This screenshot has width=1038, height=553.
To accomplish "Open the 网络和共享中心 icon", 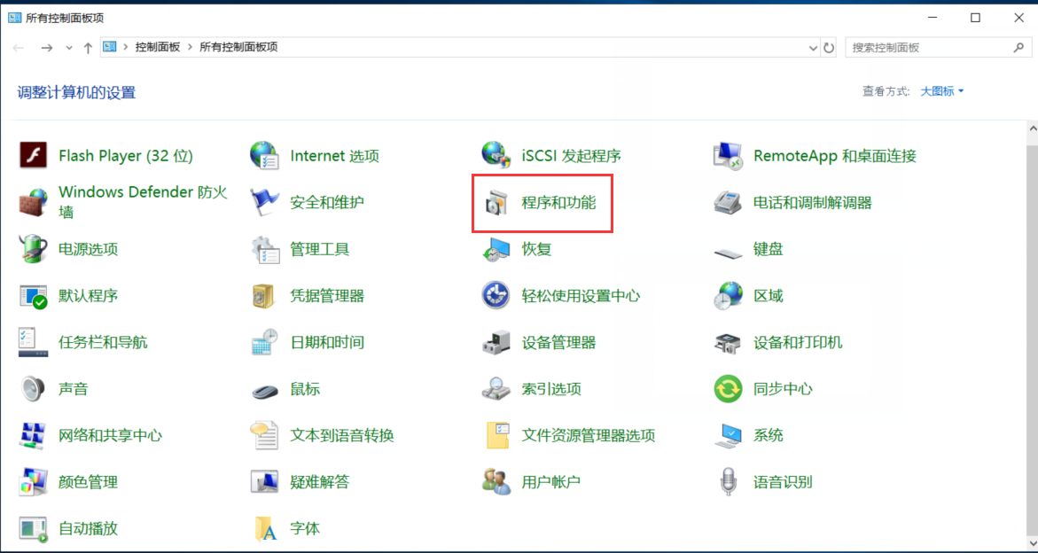I will [33, 435].
